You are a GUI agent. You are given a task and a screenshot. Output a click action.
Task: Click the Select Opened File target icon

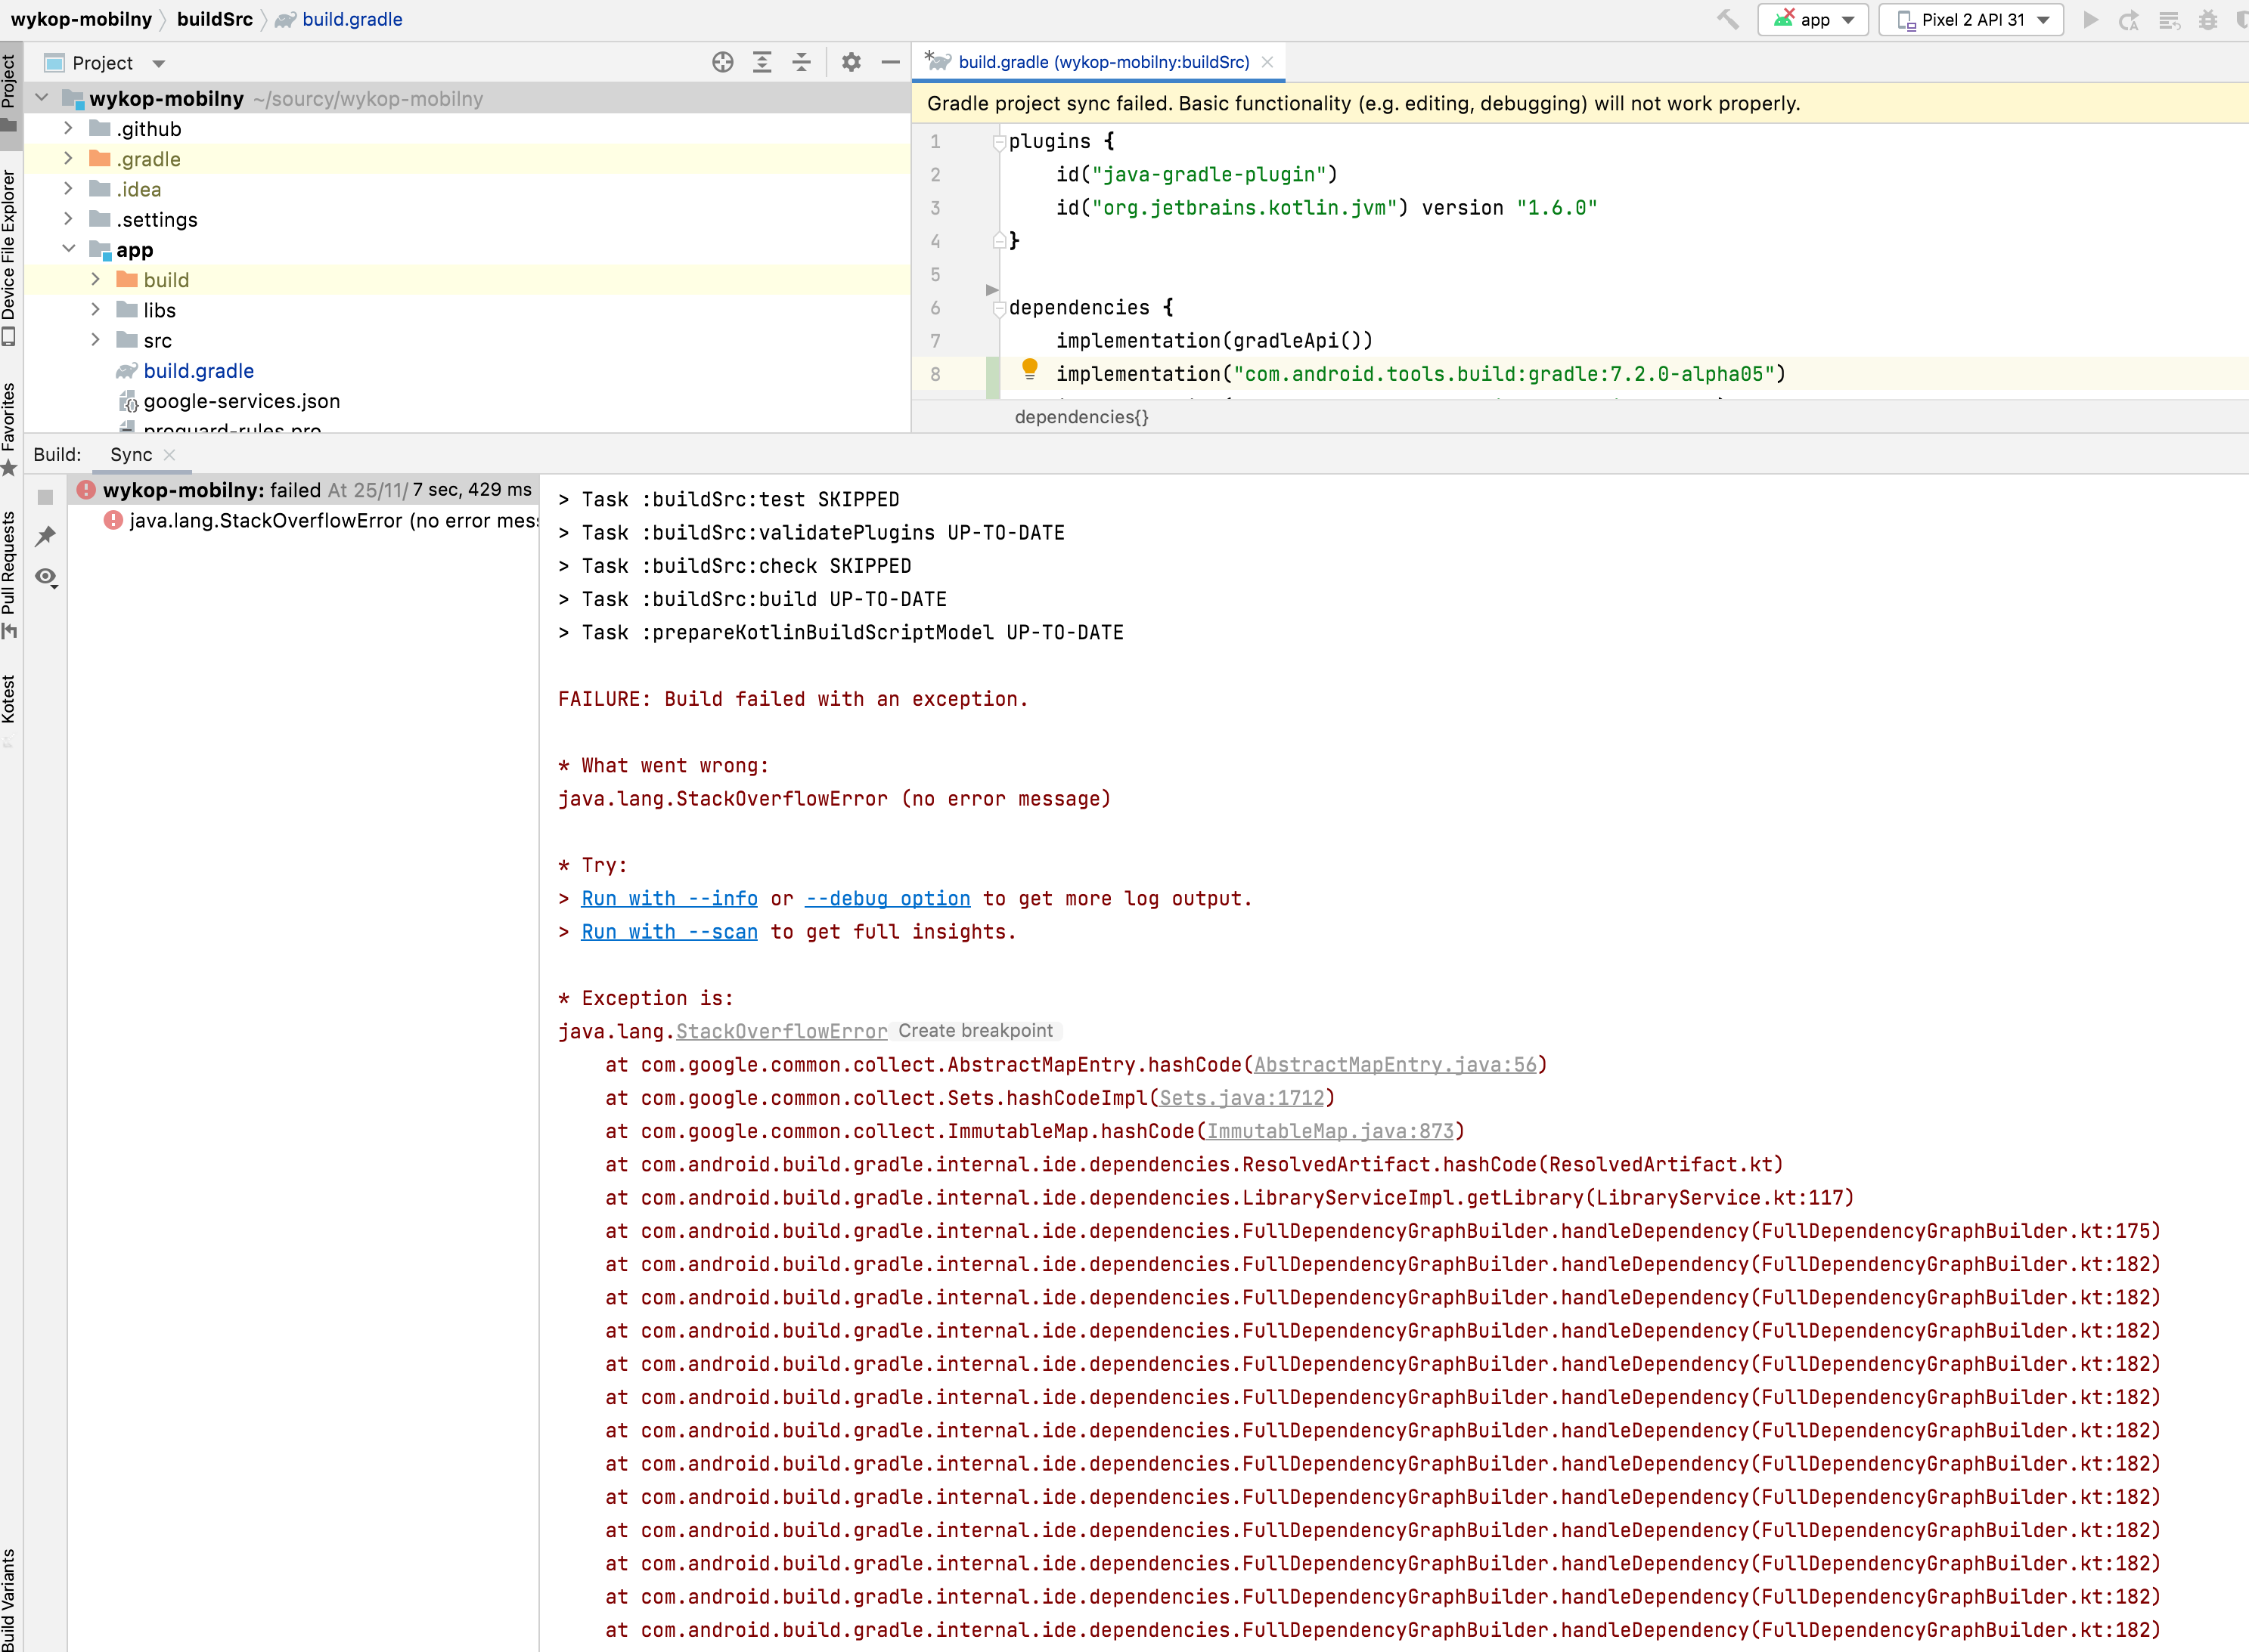click(x=722, y=62)
